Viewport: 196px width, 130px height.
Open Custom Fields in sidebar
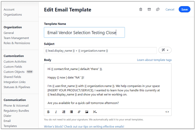coord(13,67)
